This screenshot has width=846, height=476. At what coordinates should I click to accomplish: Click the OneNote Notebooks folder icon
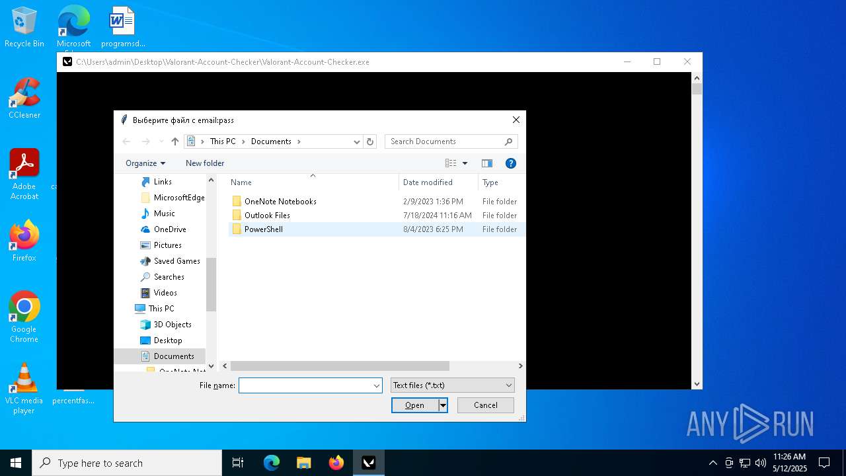[x=237, y=202]
